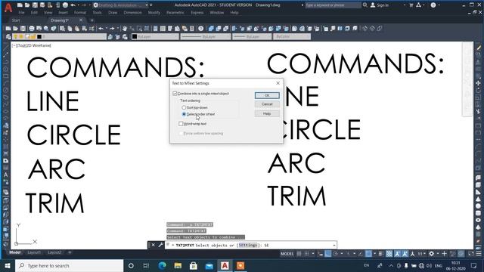This screenshot has width=484, height=272.
Task: Click the Print icon in the standard toolbar
Action: click(32, 29)
